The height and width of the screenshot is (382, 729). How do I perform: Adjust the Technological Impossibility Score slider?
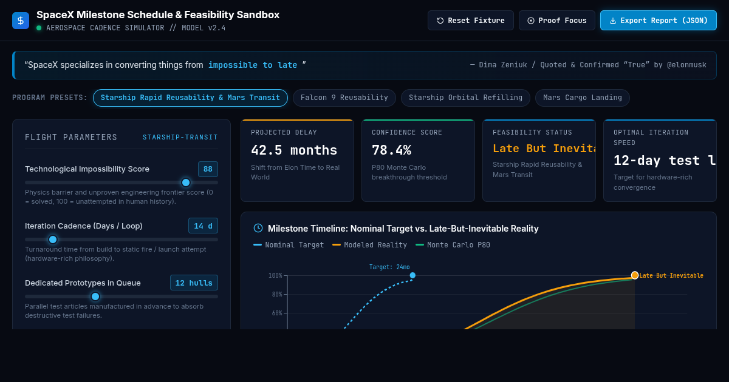point(122,183)
